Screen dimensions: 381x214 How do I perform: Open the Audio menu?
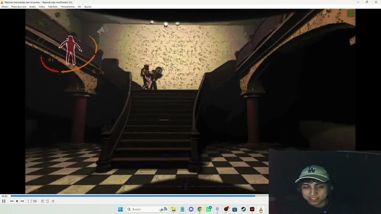point(32,7)
